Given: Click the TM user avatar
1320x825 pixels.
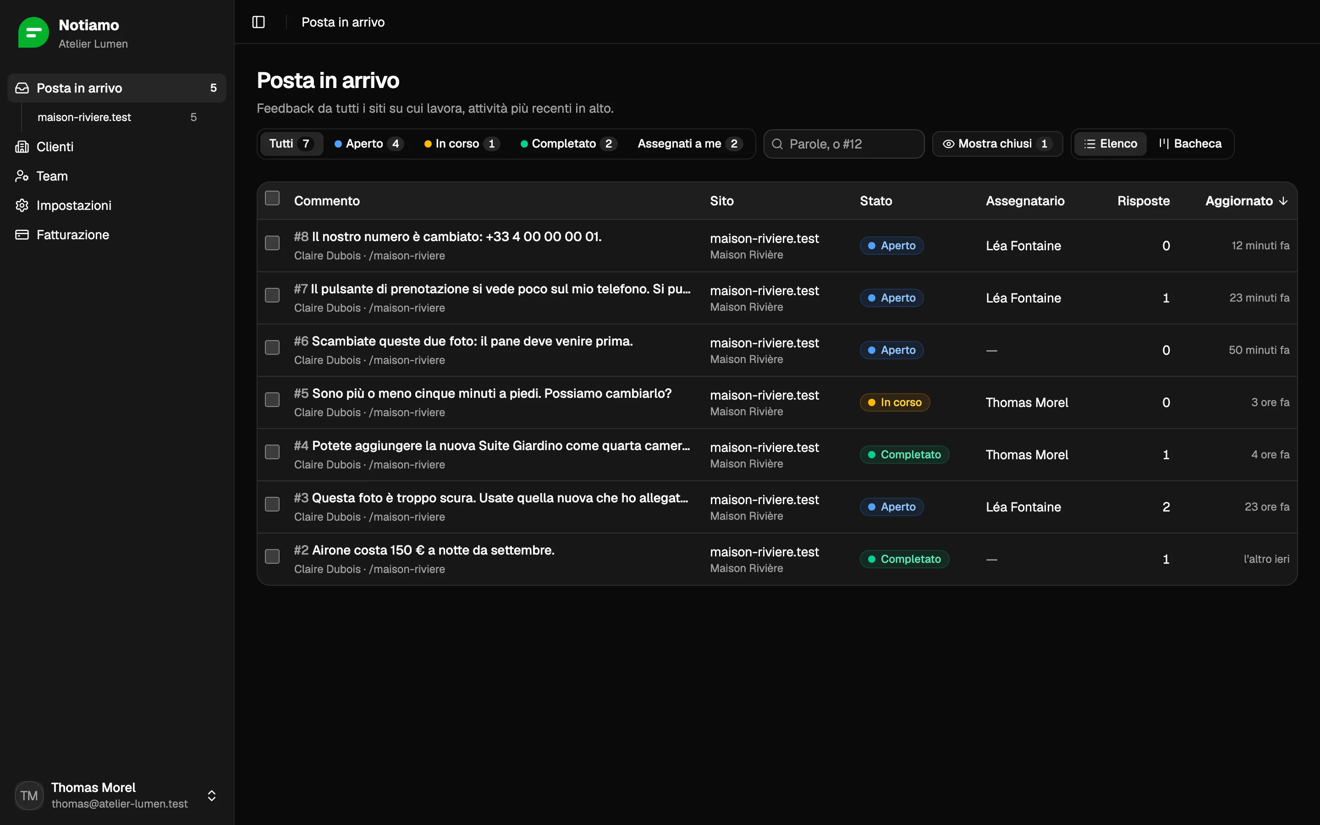Looking at the screenshot, I should [29, 796].
